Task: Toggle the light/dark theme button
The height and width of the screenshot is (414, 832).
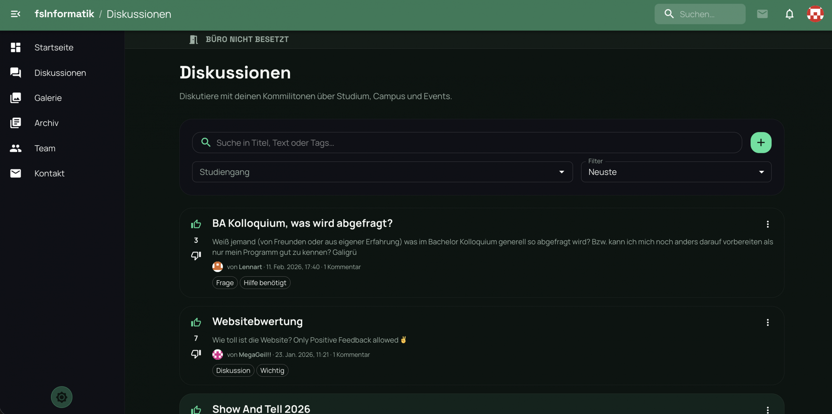Action: tap(61, 397)
